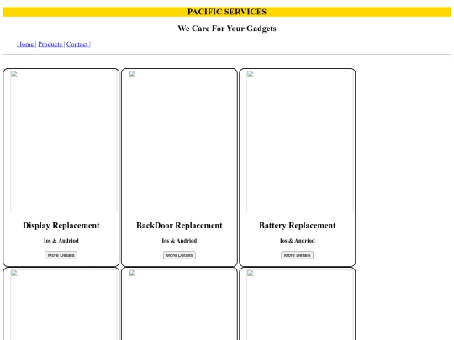Click More Details under Battery Replacement
The height and width of the screenshot is (340, 454).
(297, 255)
